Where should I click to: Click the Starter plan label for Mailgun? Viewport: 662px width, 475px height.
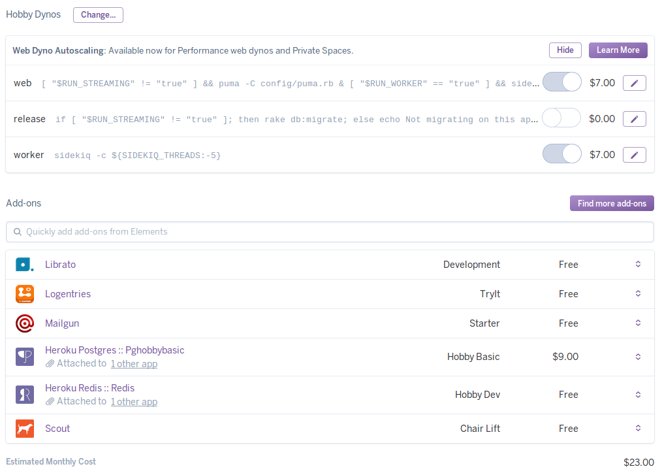coord(484,323)
